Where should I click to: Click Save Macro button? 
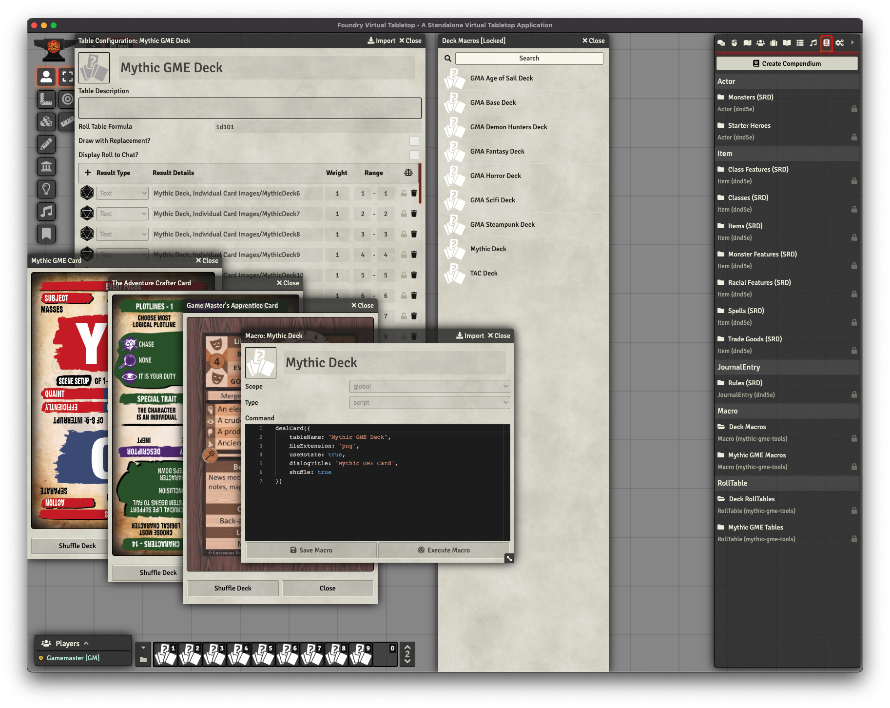(311, 550)
